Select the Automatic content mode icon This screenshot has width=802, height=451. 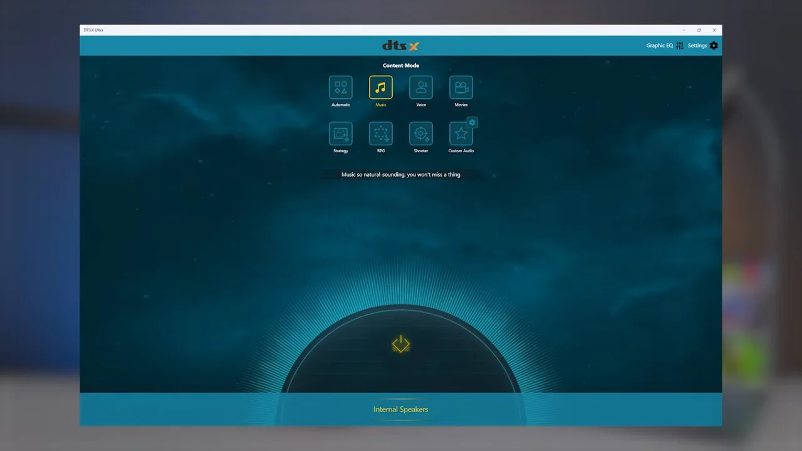click(341, 88)
